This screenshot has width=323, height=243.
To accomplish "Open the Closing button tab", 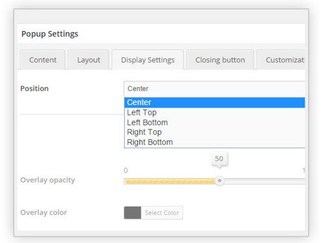I will click(220, 60).
